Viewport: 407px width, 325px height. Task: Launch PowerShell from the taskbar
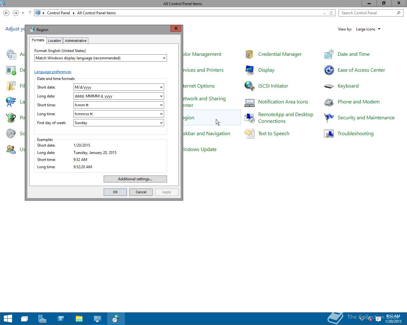[61, 318]
